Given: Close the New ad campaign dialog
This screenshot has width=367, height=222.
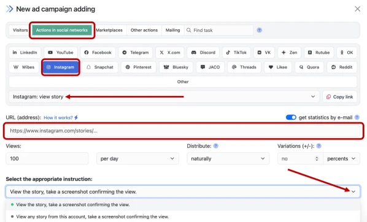Looking at the screenshot, I should point(357,9).
